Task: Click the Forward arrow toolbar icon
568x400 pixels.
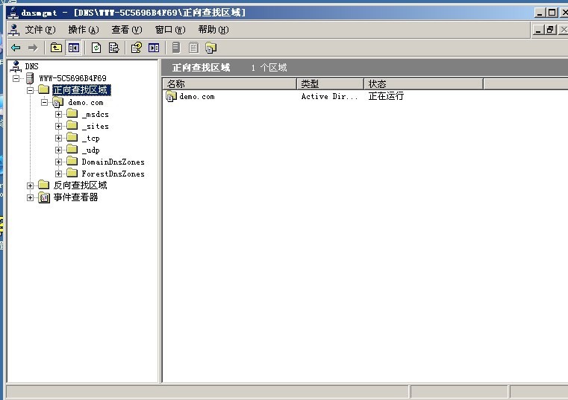Action: (x=33, y=48)
